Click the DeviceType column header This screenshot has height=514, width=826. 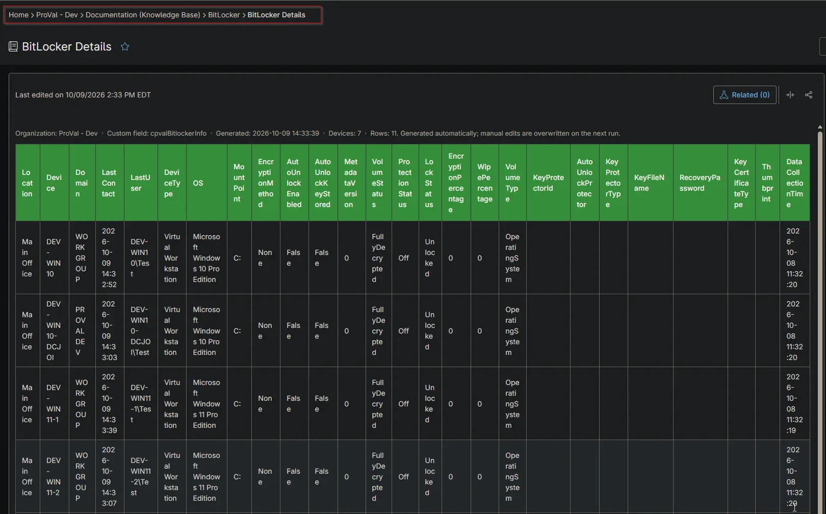[x=172, y=183]
